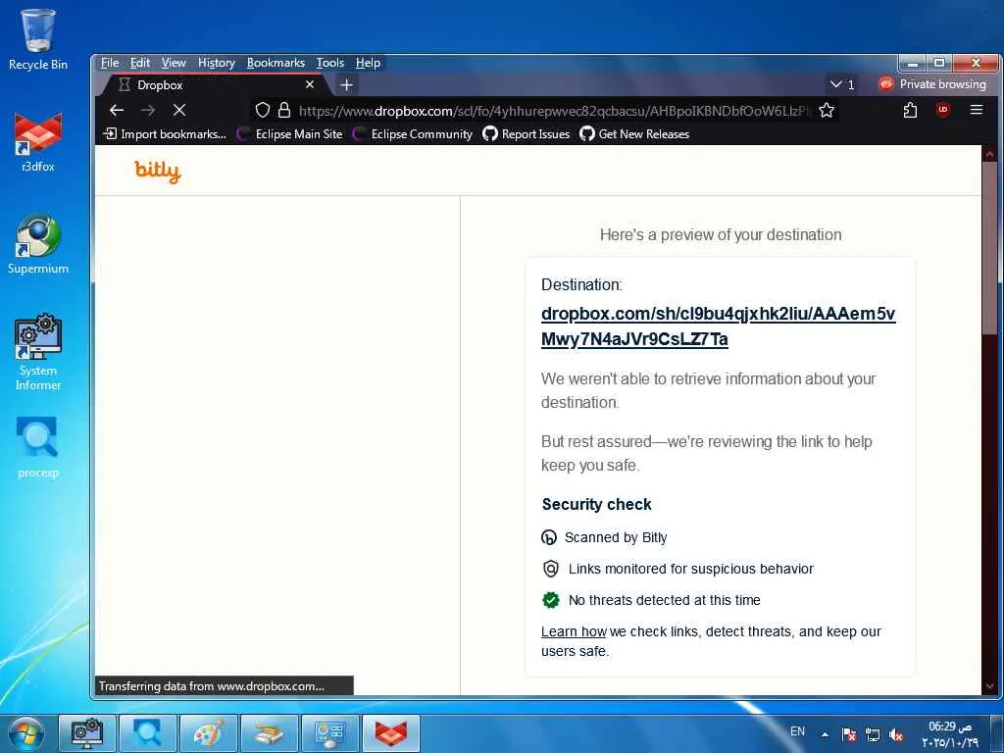This screenshot has width=1004, height=753.
Task: Click the page scrollbar down arrow
Action: pos(989,685)
